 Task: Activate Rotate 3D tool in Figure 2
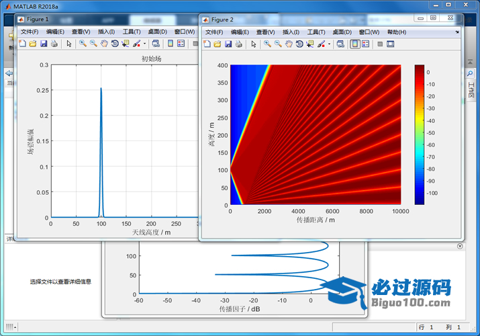299,44
